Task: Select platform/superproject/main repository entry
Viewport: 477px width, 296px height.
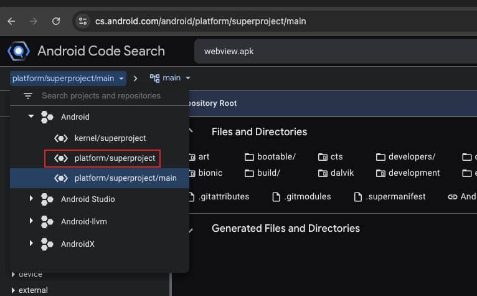Action: point(100,178)
